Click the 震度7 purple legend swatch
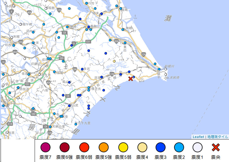229x162 pixels. (46, 147)
